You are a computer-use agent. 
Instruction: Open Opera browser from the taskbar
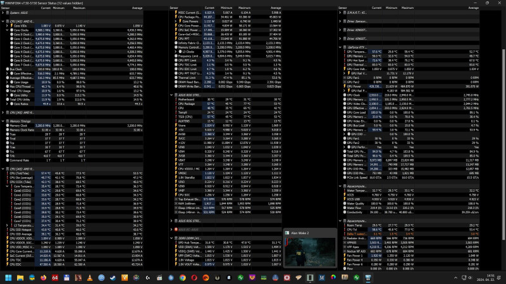pyautogui.click(x=194, y=278)
